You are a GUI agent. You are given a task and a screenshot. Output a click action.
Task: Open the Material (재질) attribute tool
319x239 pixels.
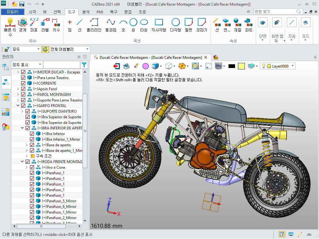pos(237,25)
